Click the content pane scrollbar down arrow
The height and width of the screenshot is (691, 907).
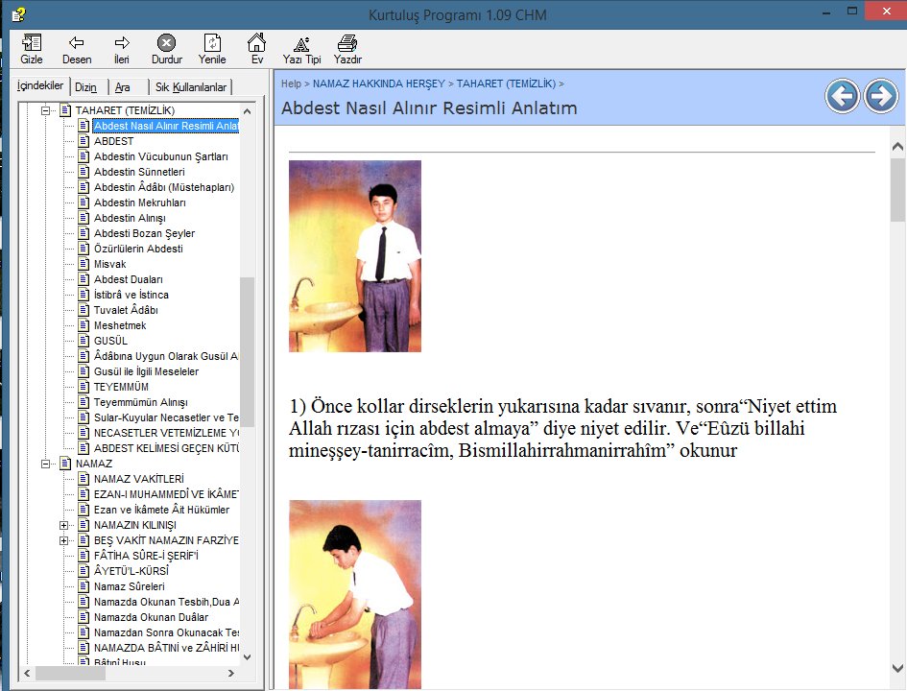897,667
